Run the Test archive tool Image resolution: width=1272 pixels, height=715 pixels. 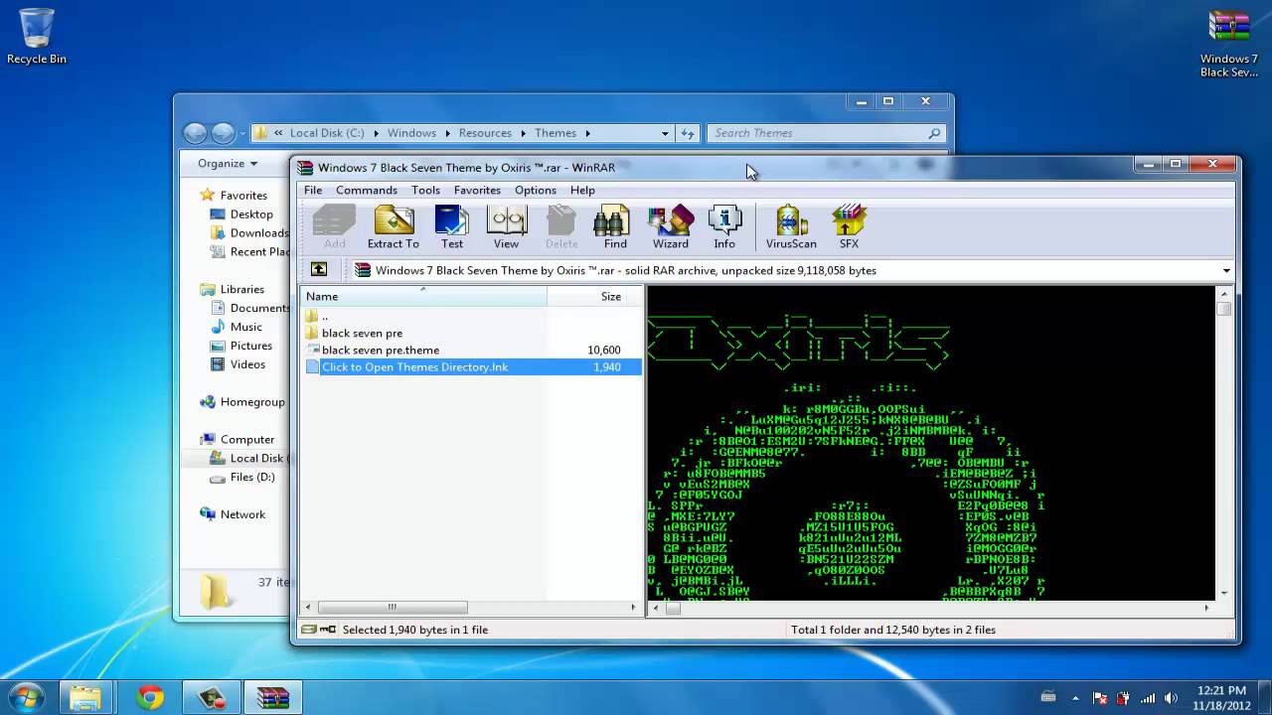452,226
